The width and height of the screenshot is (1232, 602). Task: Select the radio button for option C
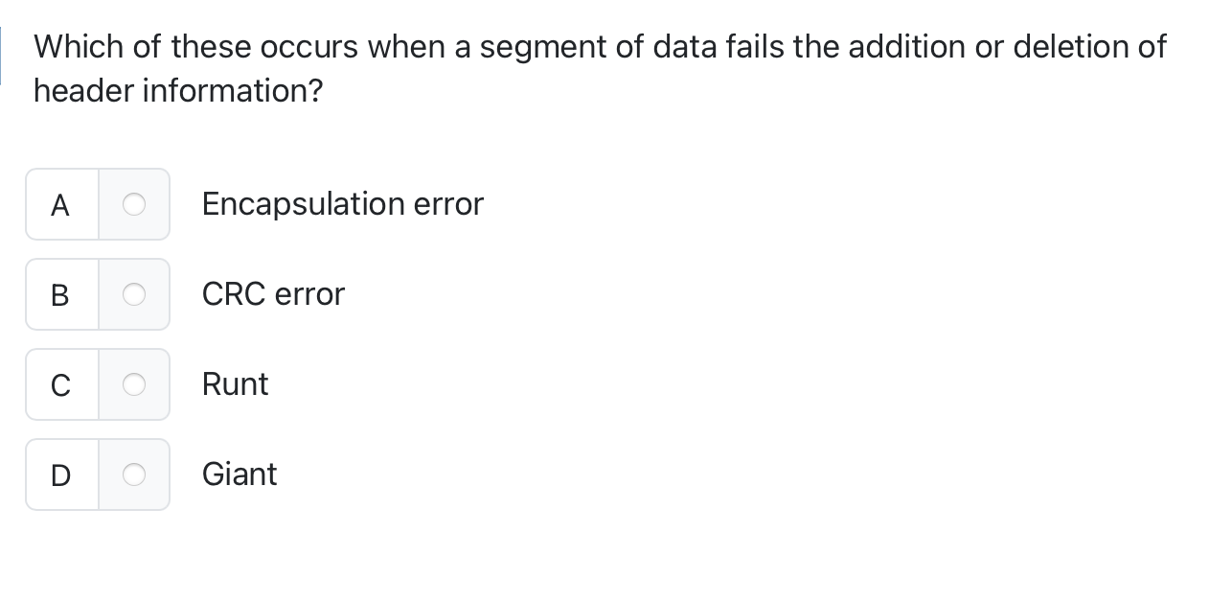coord(134,384)
